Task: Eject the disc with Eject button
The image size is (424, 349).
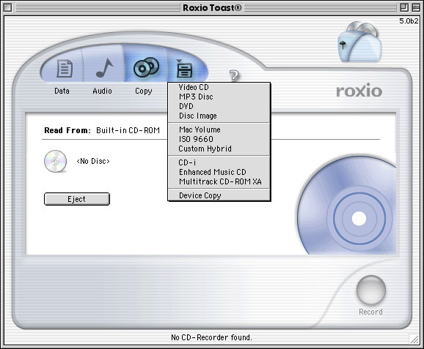Action: (x=77, y=199)
